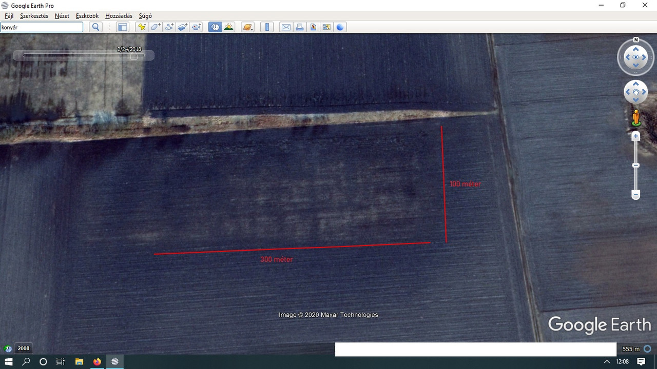Click move-up arrow on hand joystick
Screen dimensions: 657x369
636,84
